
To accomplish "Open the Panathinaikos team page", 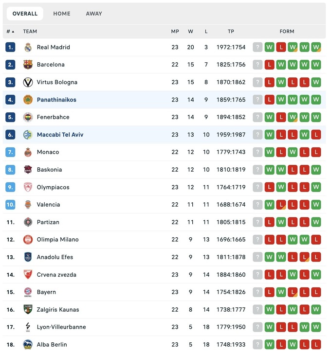I will [56, 100].
